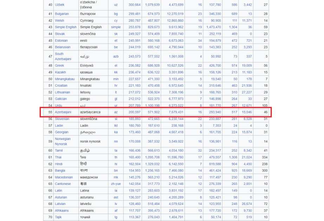The width and height of the screenshot is (324, 221).
Task: Click the "lld" wiki code link
Action: (116, 126)
